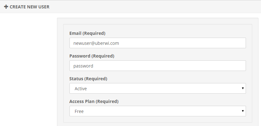Click the CREATE NEW USER heading text
Image resolution: width=261 pixels, height=126 pixels.
pos(29,7)
